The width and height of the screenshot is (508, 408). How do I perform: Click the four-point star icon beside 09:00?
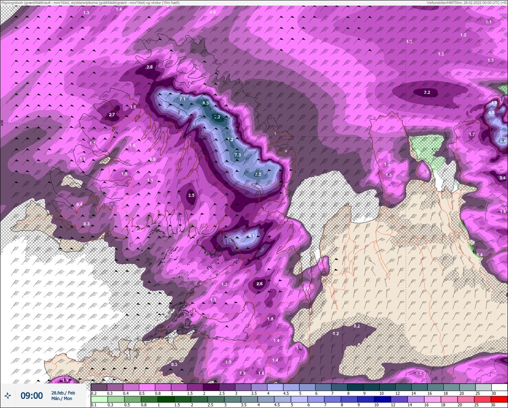(8, 395)
